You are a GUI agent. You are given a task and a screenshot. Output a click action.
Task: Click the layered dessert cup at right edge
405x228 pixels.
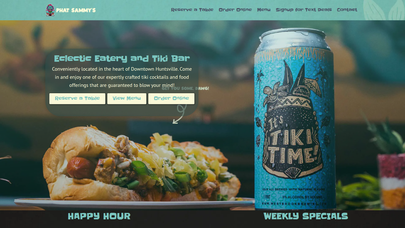(392, 181)
